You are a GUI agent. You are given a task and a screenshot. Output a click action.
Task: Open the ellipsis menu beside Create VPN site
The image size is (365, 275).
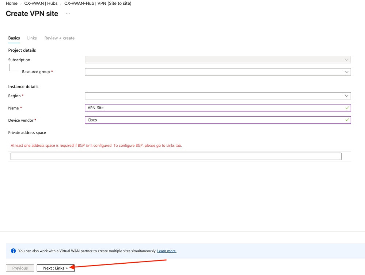tap(68, 14)
